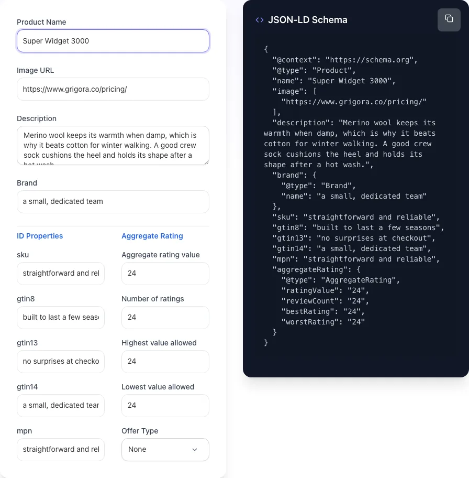The image size is (469, 478).
Task: Edit the Aggregate rating value field
Action: (x=165, y=274)
